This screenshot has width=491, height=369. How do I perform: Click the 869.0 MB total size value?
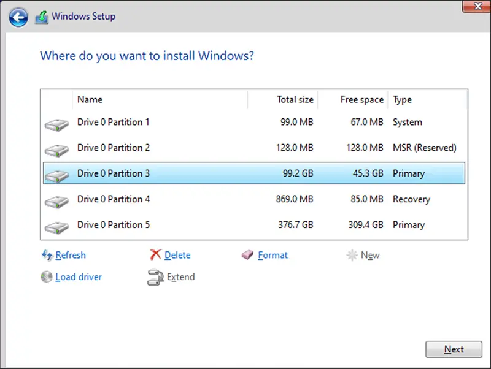(x=295, y=199)
